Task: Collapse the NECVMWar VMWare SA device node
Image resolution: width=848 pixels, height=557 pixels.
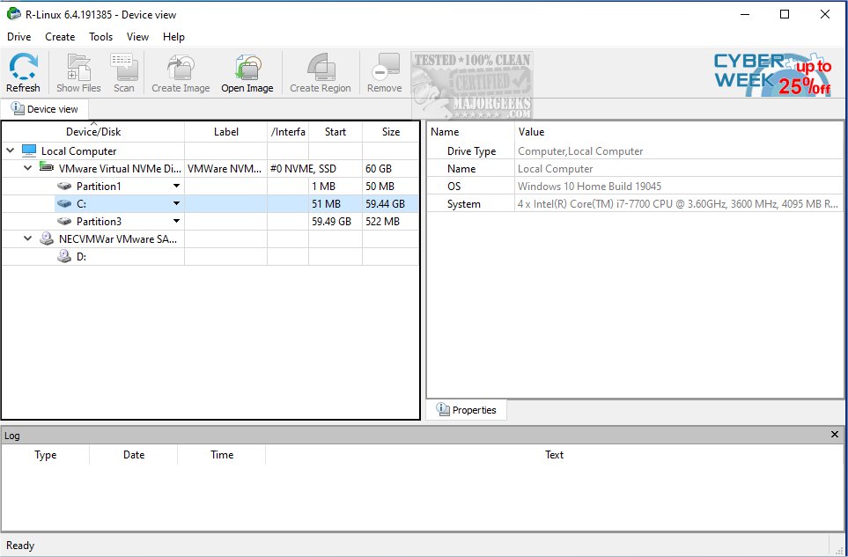Action: pyautogui.click(x=26, y=238)
